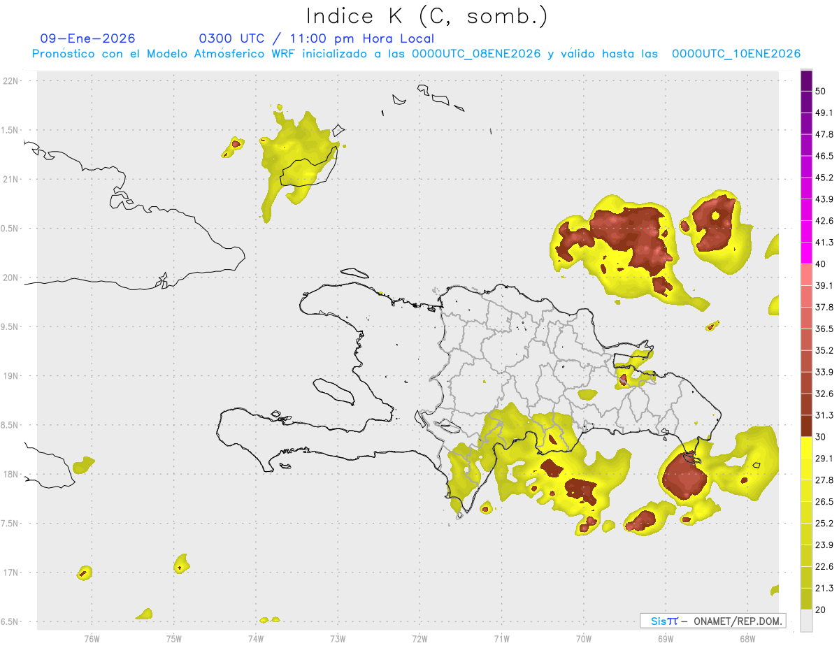This screenshot has height=648, width=839.
Task: Click the 73W longitude label
Action: [338, 638]
